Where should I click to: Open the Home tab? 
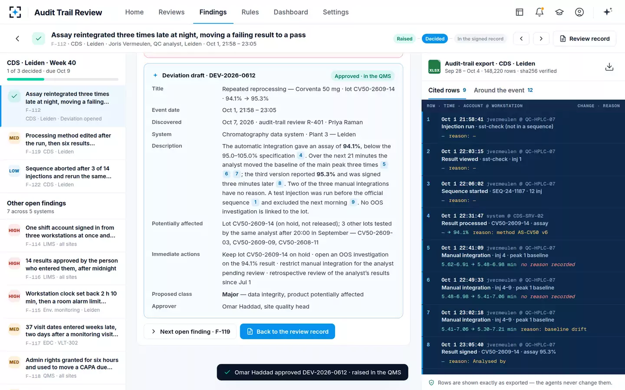tap(135, 12)
